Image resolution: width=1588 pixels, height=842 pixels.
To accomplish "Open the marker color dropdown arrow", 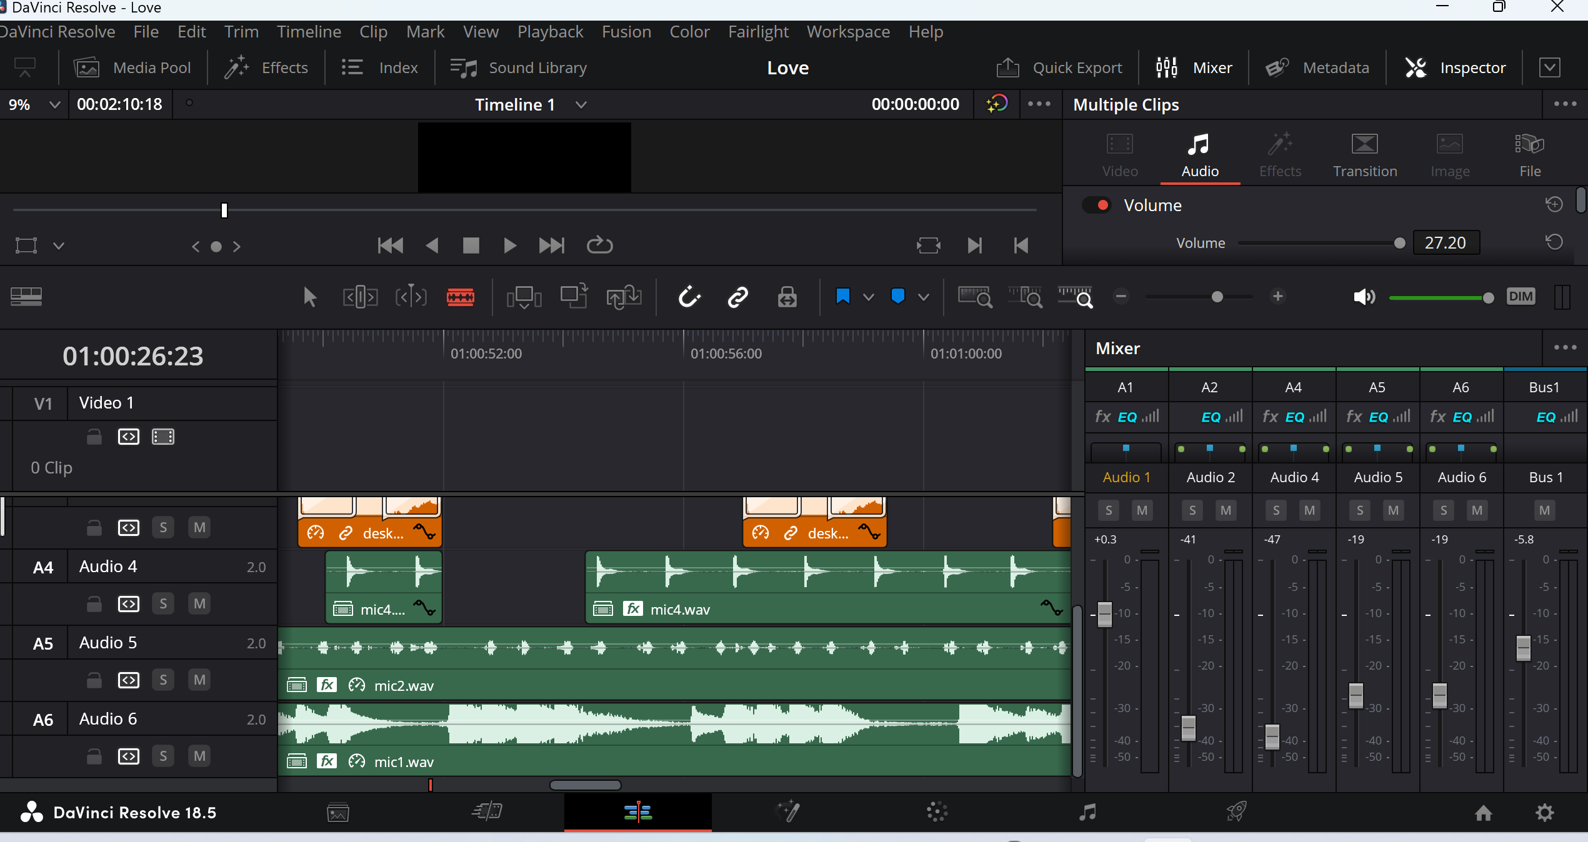I will (924, 297).
